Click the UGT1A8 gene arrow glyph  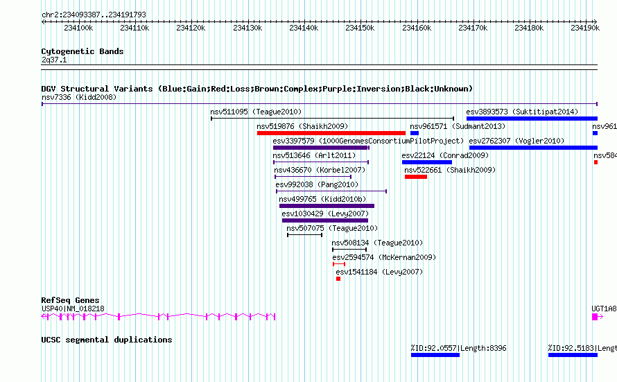[598, 317]
